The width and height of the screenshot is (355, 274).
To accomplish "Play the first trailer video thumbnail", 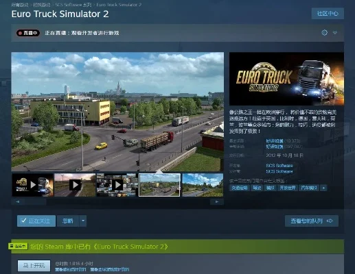I will (32, 185).
